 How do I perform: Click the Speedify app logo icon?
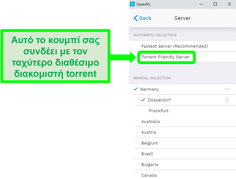pos(132,4)
